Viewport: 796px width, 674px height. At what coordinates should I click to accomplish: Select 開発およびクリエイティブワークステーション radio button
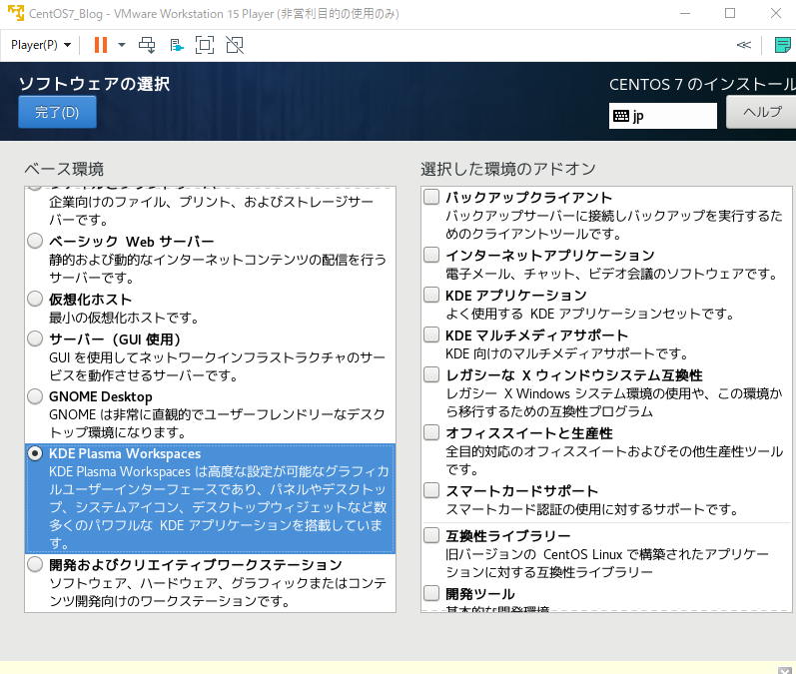pyautogui.click(x=35, y=564)
